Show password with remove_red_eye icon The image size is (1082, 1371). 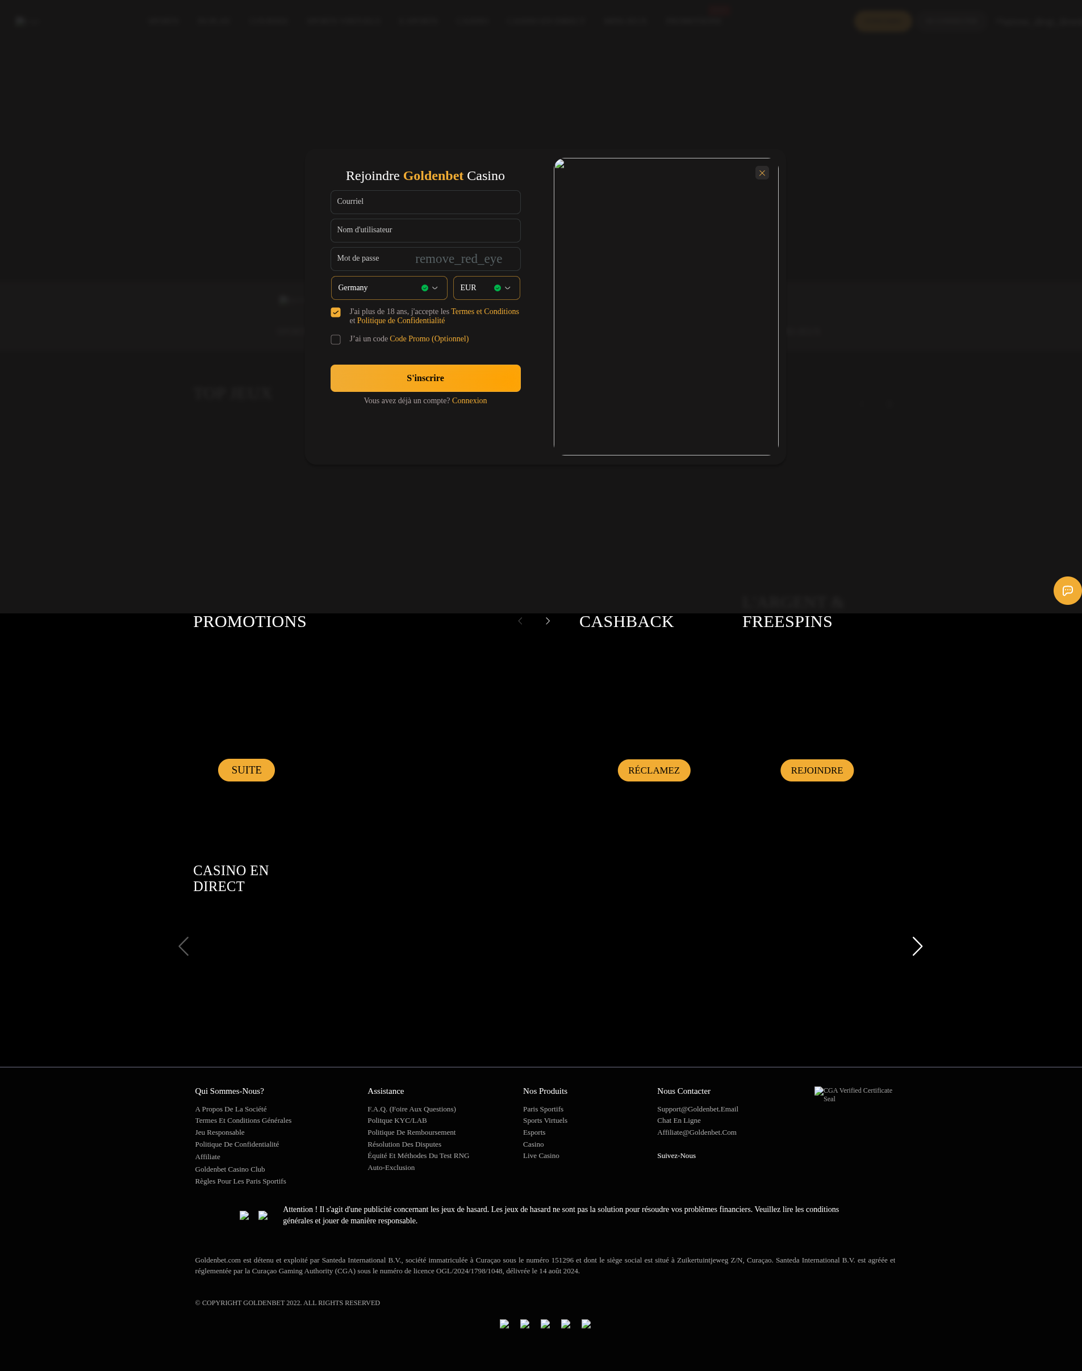pos(459,258)
